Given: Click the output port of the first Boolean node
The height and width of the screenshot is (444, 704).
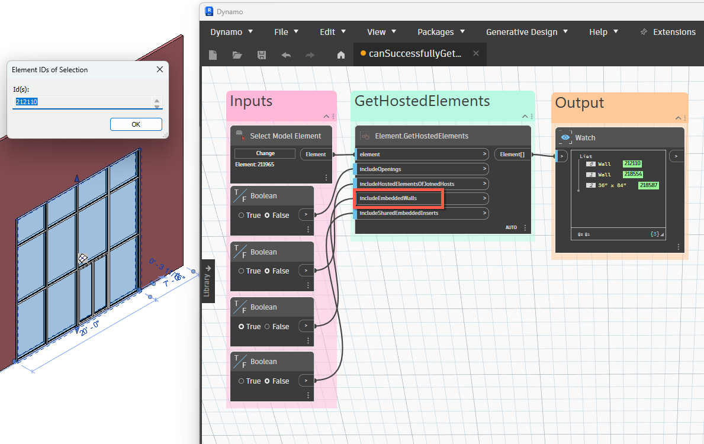Looking at the screenshot, I should coord(306,214).
